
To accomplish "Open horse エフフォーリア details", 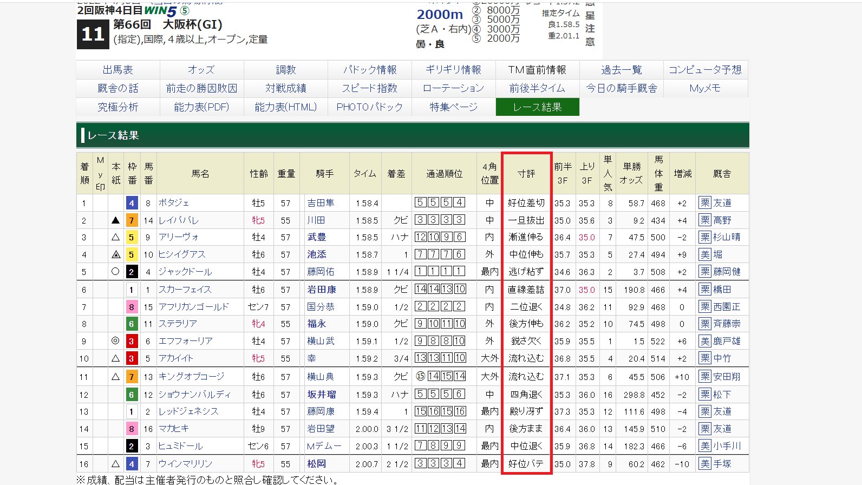I will click(186, 341).
